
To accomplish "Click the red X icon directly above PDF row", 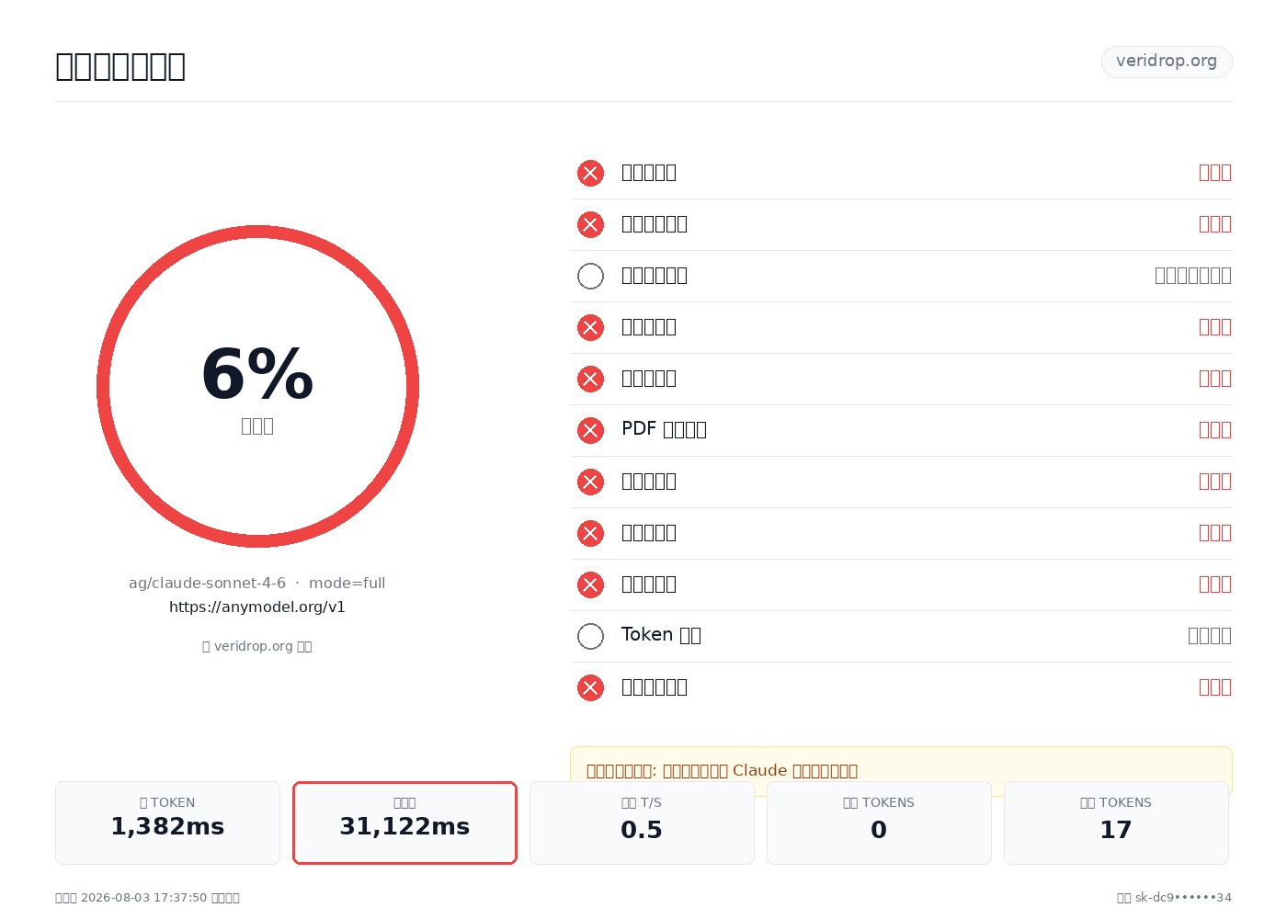I will (590, 379).
